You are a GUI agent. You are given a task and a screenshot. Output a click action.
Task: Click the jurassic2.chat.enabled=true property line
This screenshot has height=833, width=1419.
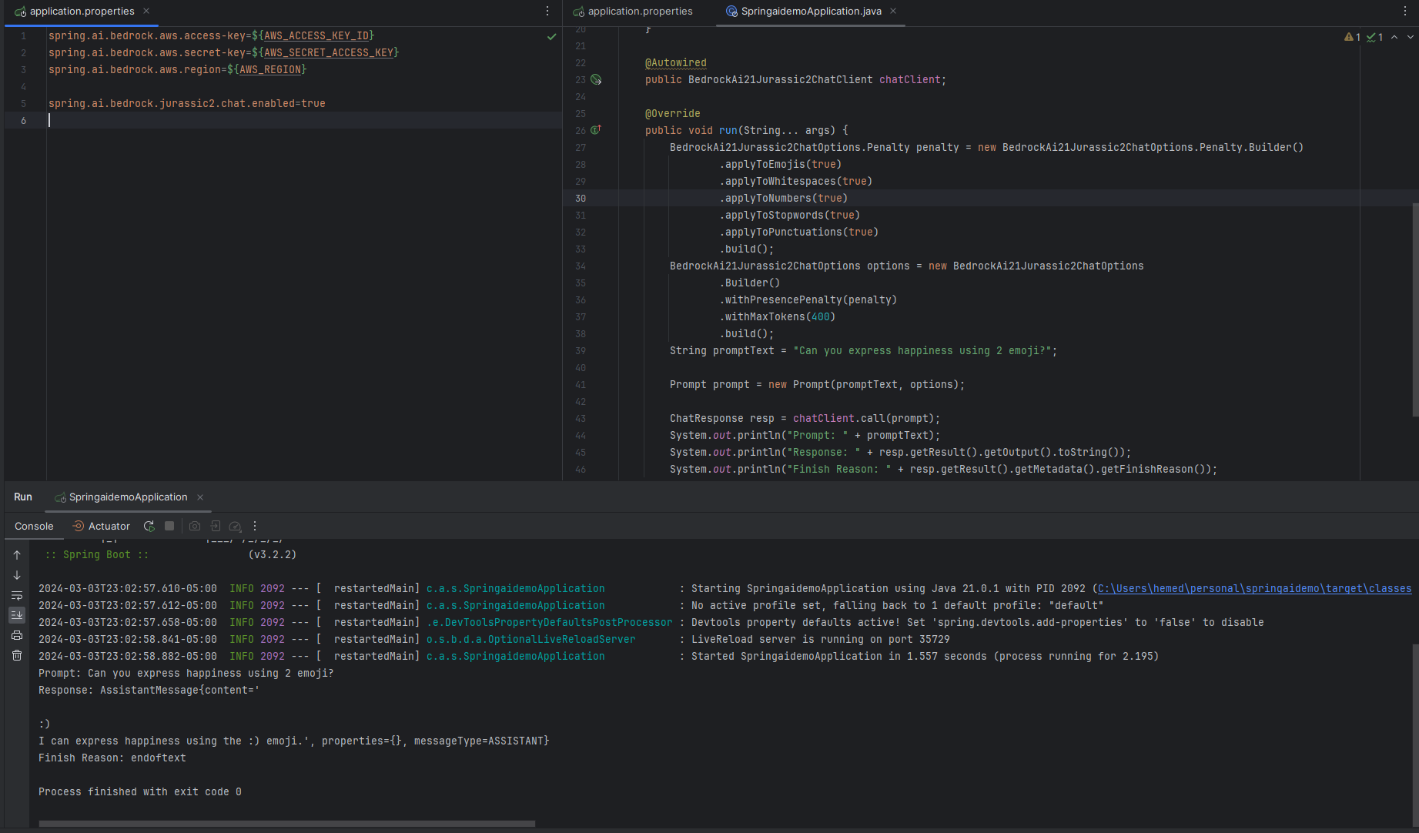click(x=187, y=103)
